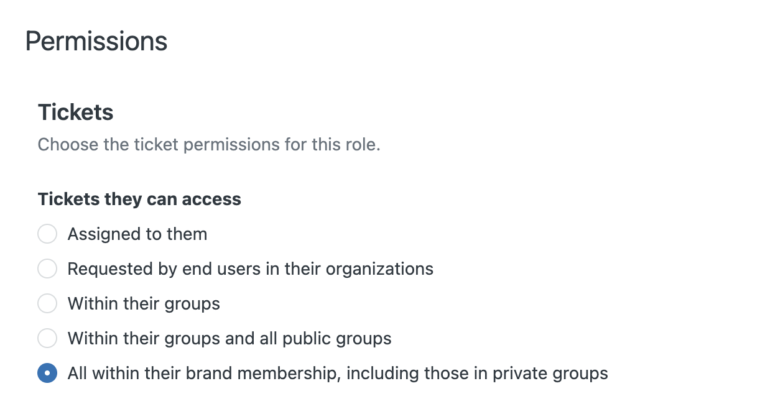
Task: Select 'Within their groups and all public groups'
Action: coord(47,338)
